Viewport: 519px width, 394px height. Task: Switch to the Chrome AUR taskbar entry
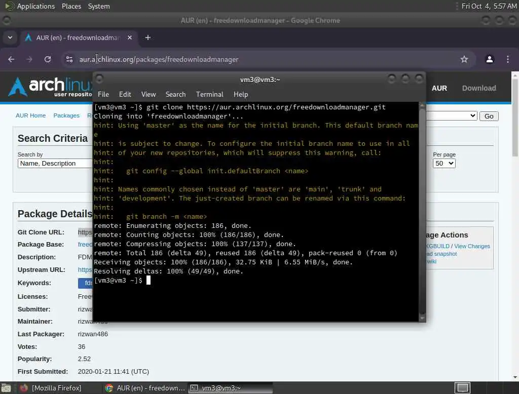tap(144, 388)
